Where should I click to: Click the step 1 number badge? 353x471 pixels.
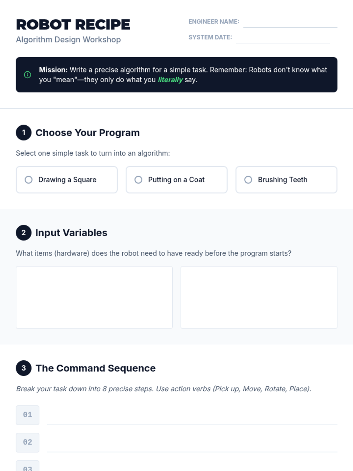tap(24, 132)
